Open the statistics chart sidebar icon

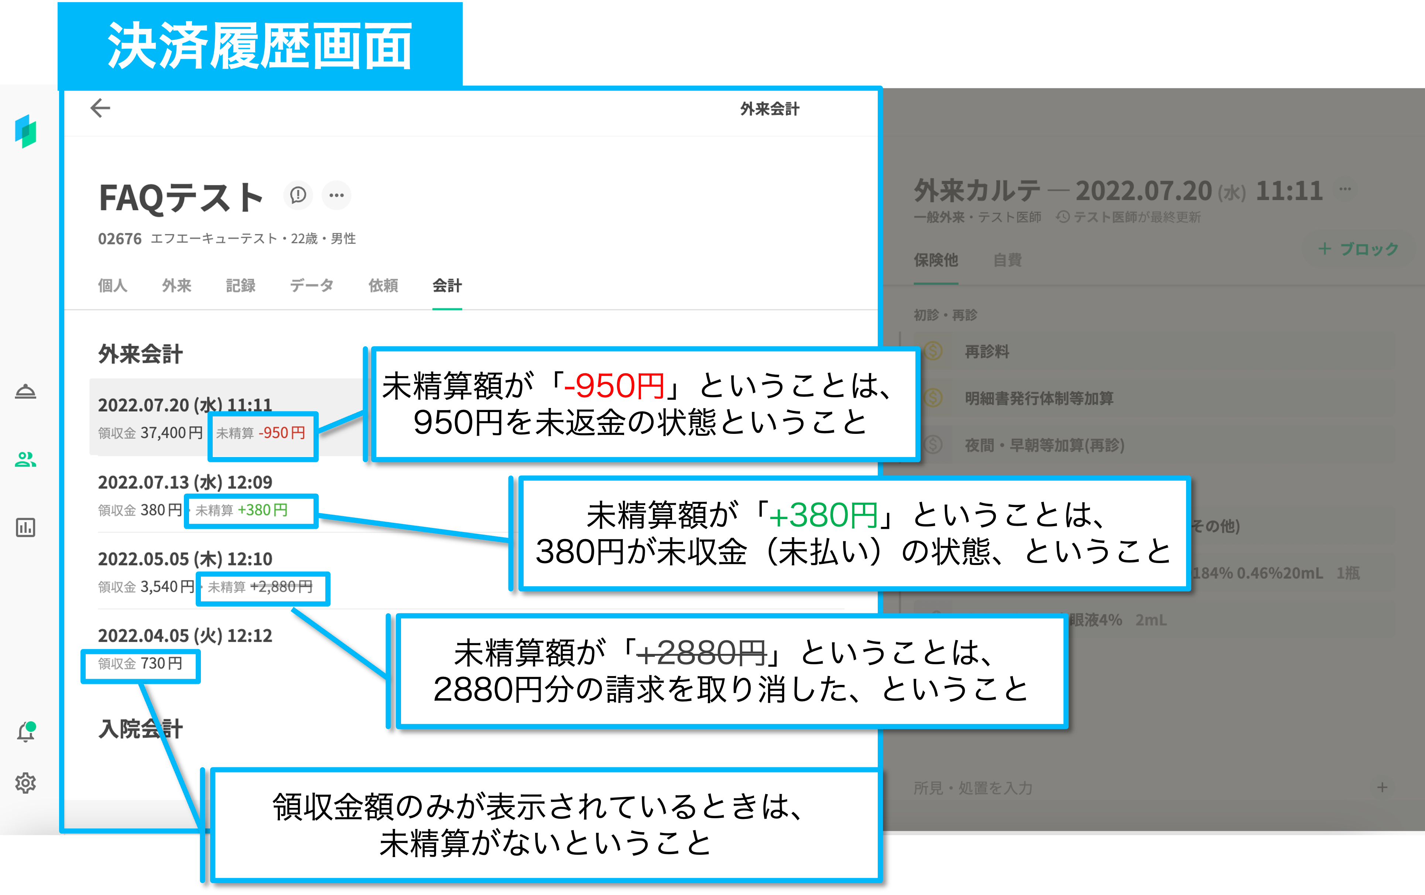[x=25, y=527]
